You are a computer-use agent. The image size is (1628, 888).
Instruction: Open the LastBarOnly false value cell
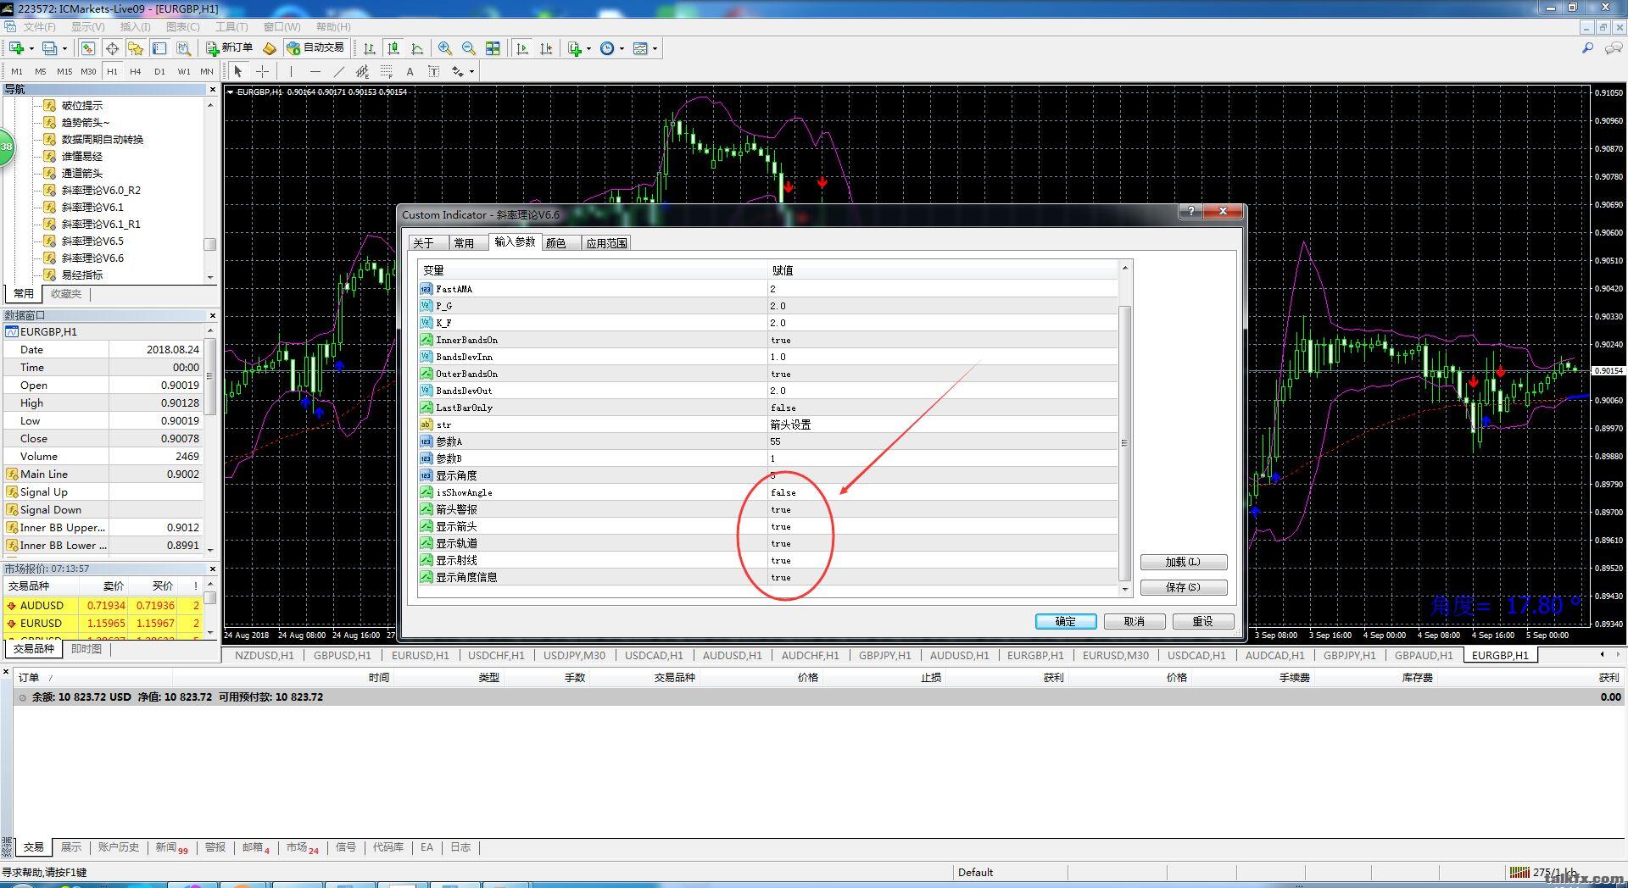point(943,408)
